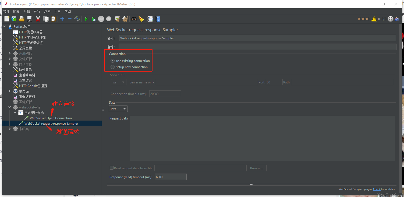Click the blue minus Collapse All icon
The width and height of the screenshot is (404, 197).
69,19
